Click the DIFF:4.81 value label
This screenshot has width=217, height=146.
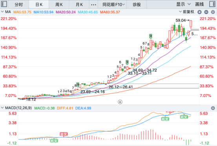[65, 108]
